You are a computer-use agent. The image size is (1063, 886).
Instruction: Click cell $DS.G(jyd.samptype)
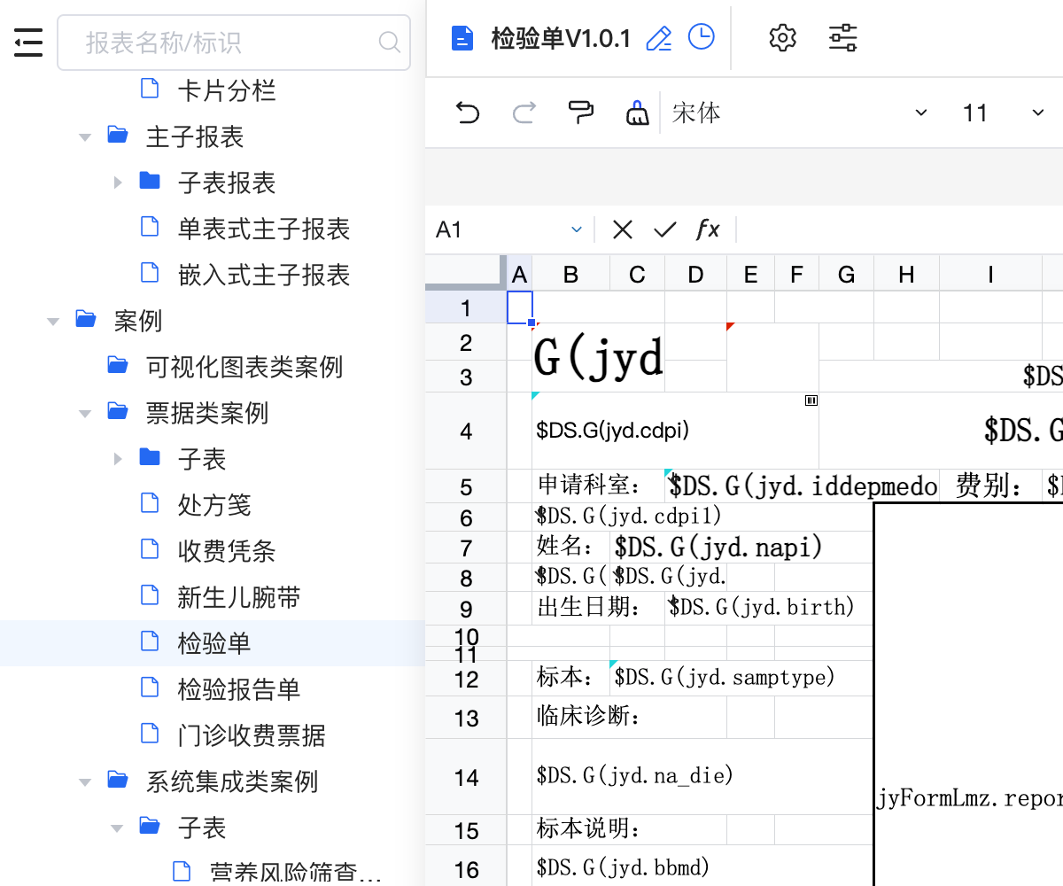click(x=742, y=678)
